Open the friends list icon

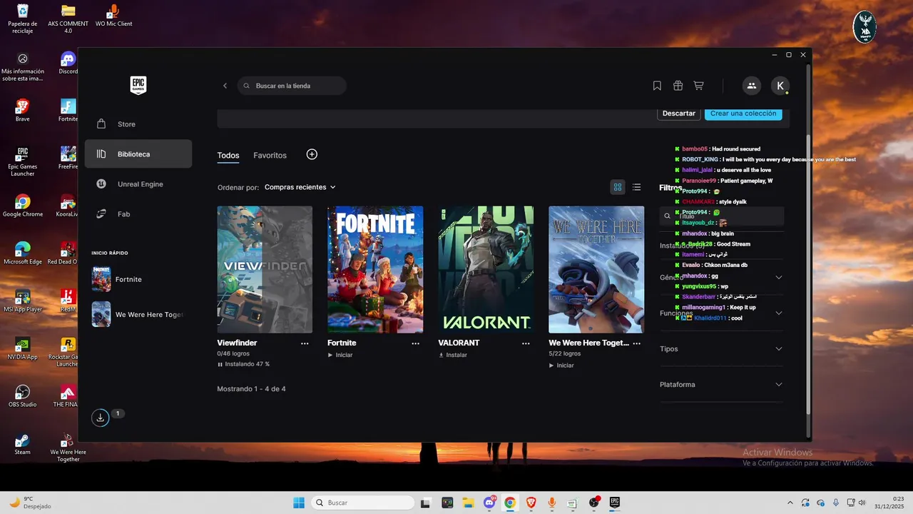pos(751,86)
